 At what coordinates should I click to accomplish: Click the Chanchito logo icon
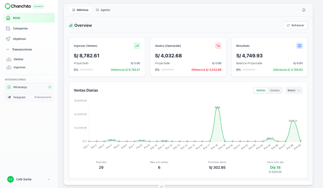point(8,6)
